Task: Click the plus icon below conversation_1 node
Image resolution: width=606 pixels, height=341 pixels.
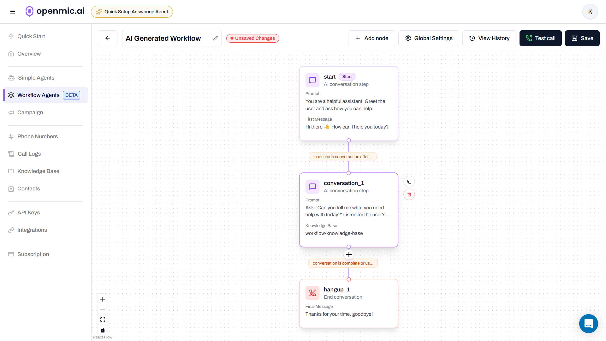Action: coord(349,254)
